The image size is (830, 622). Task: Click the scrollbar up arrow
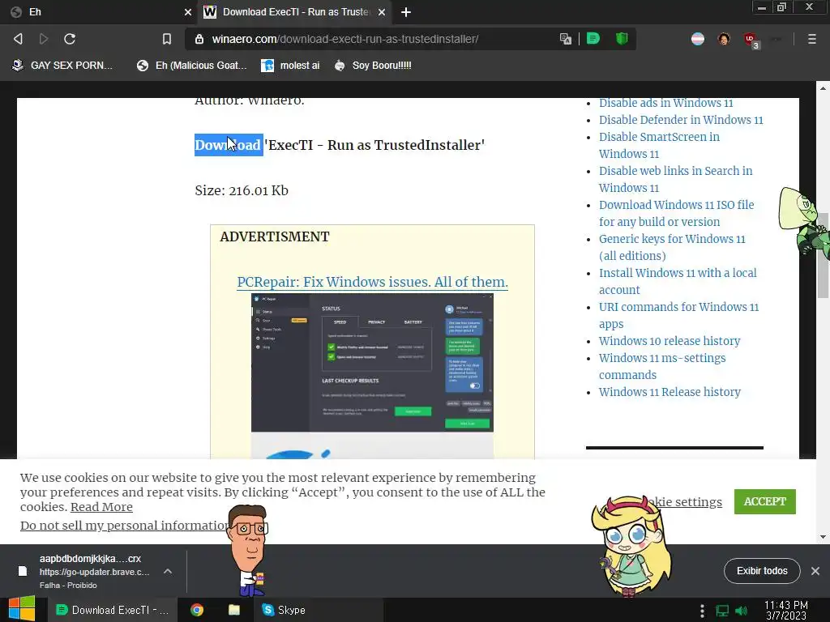[x=823, y=88]
